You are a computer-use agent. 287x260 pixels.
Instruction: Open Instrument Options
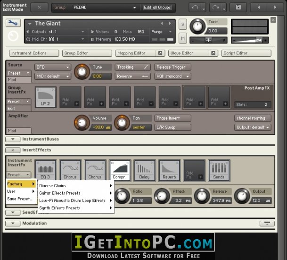(x=34, y=53)
